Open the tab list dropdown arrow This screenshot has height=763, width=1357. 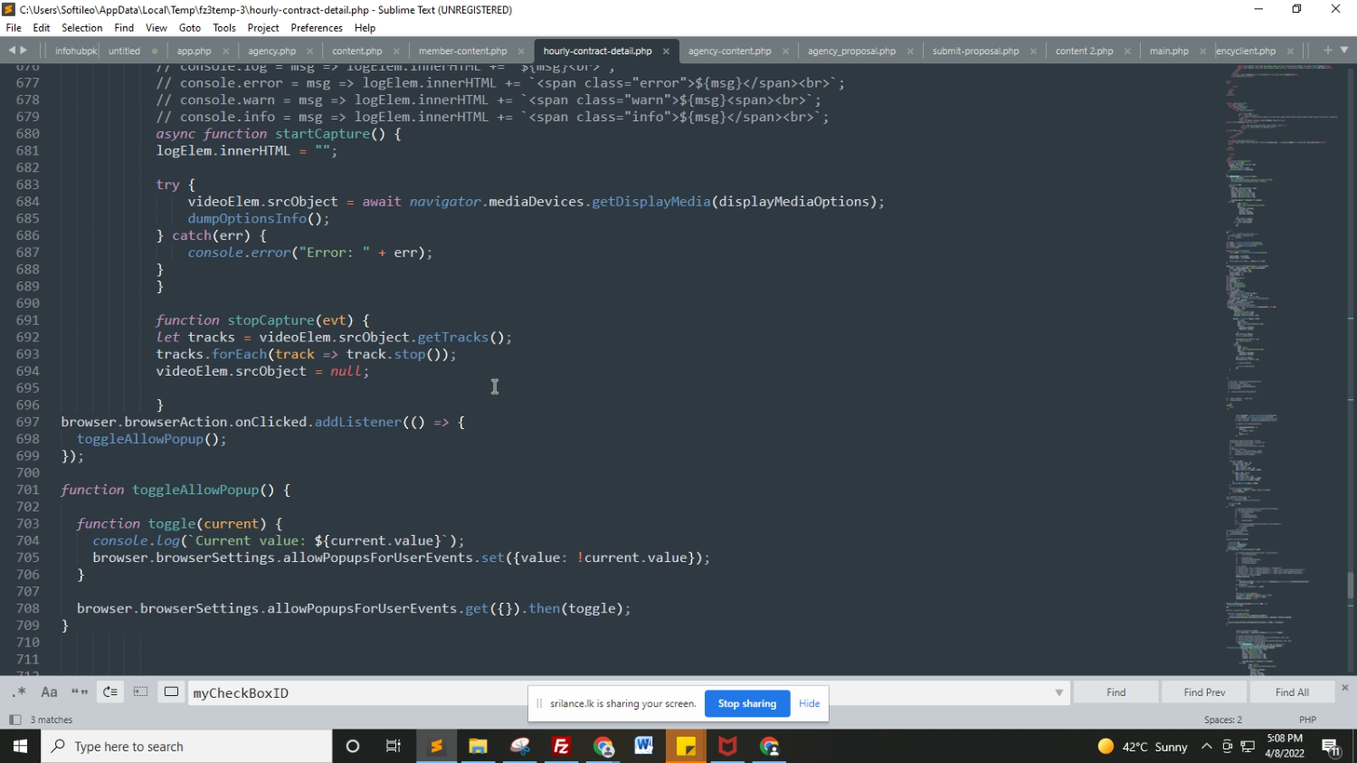[x=1344, y=51]
